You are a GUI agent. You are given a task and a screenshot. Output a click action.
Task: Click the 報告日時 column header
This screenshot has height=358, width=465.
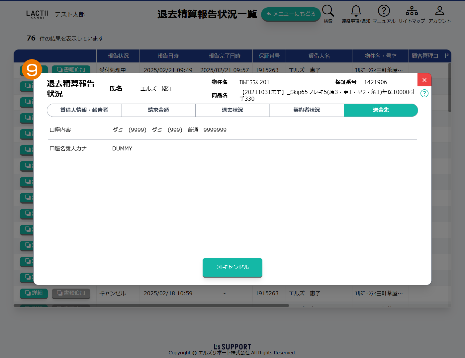(168, 56)
